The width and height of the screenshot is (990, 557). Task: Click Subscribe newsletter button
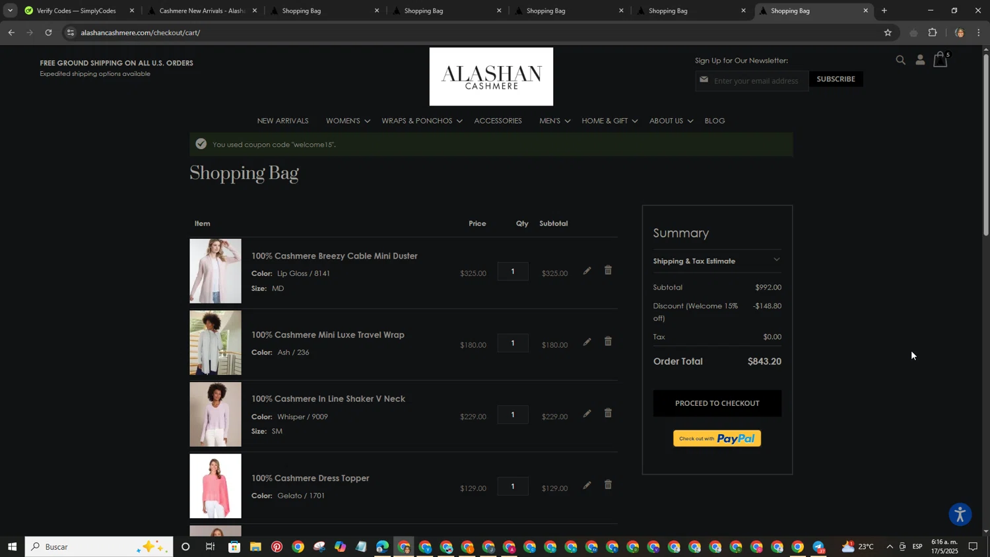[836, 79]
